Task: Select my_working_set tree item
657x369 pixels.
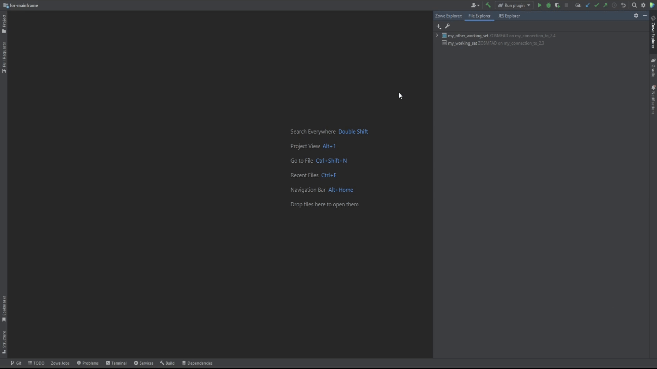Action: point(462,43)
